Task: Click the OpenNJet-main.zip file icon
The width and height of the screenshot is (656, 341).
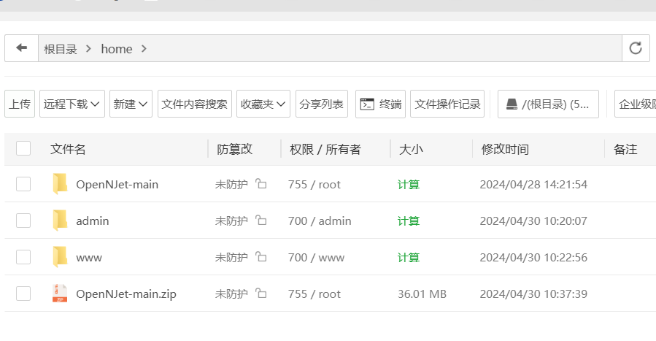Action: pos(60,294)
